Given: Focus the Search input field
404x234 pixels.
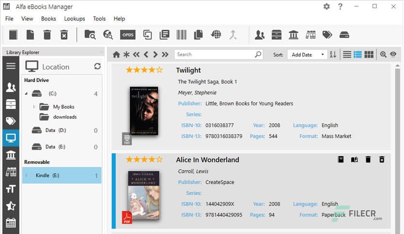Looking at the screenshot, I should click(x=218, y=54).
